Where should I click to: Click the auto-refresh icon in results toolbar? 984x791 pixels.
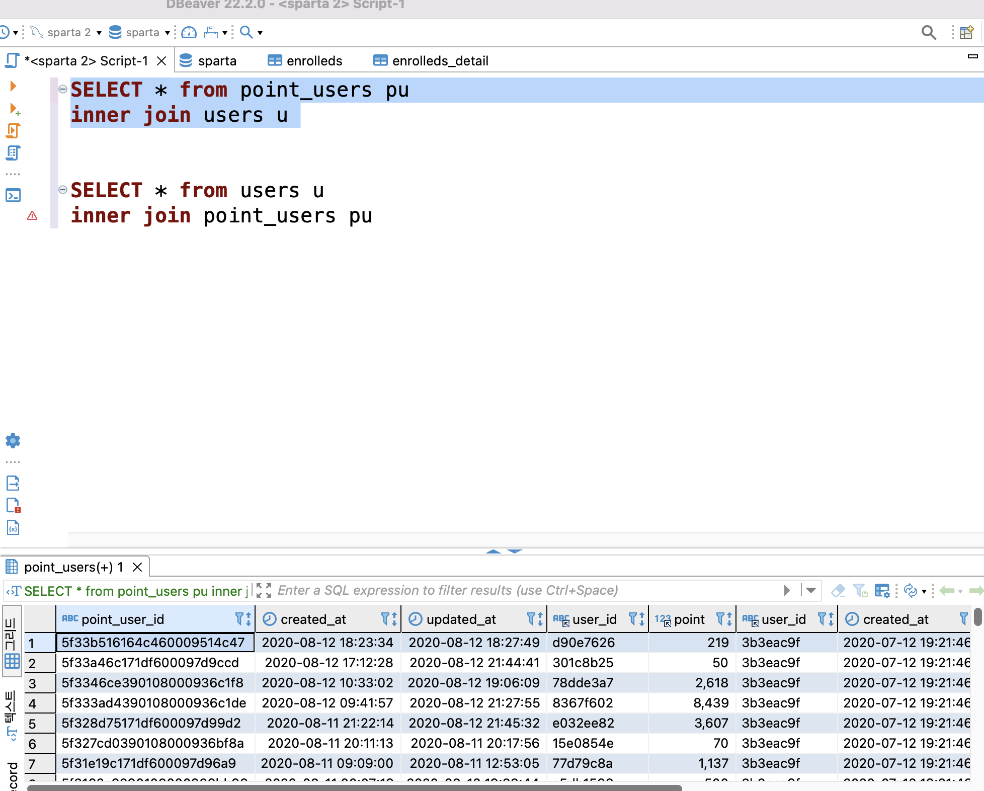point(911,590)
